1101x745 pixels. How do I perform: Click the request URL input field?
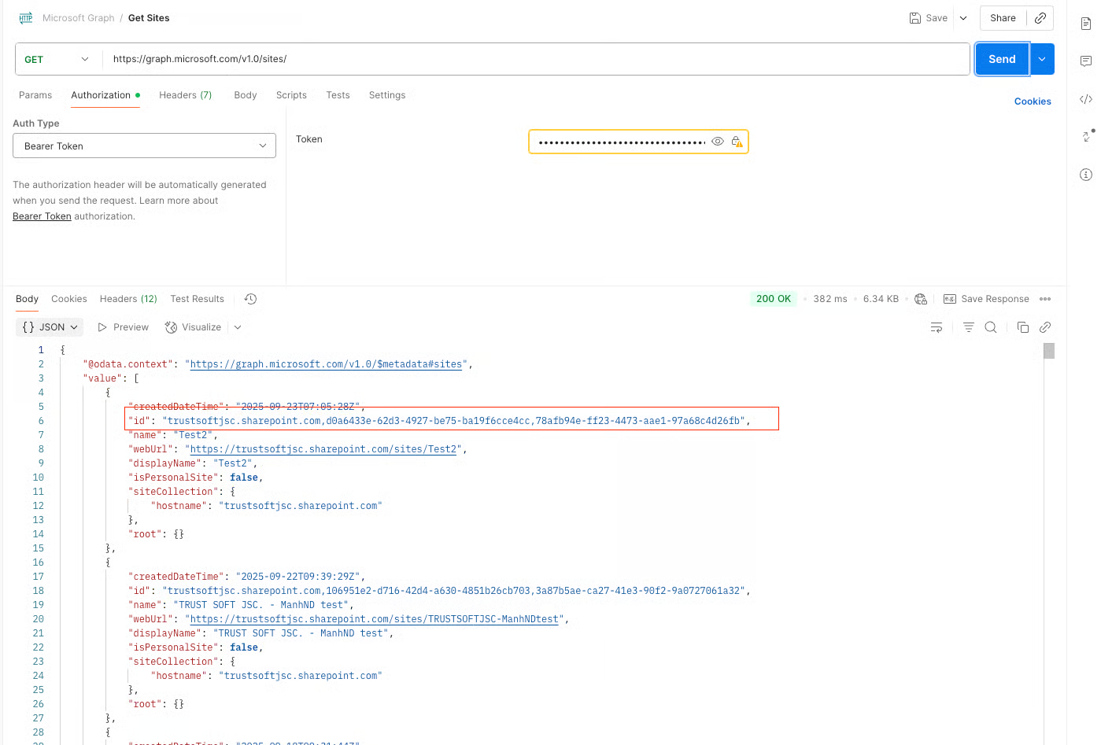[535, 59]
